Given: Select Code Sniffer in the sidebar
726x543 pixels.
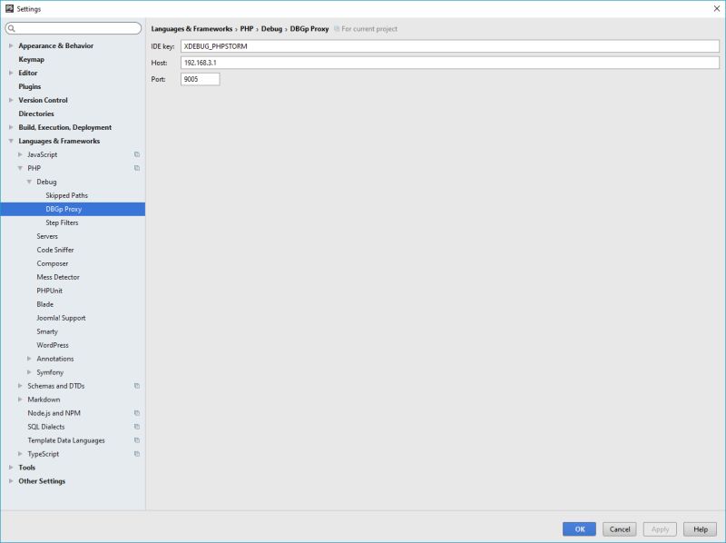Looking at the screenshot, I should [54, 249].
